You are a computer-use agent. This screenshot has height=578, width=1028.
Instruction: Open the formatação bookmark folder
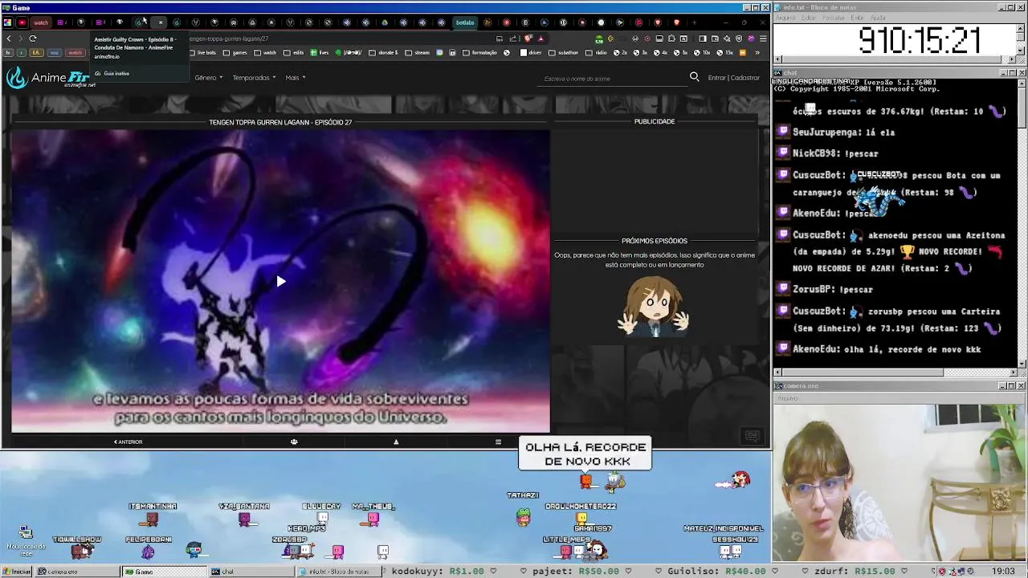click(x=480, y=53)
